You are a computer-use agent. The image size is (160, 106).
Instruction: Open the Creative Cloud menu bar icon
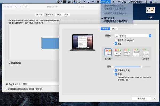69,2
